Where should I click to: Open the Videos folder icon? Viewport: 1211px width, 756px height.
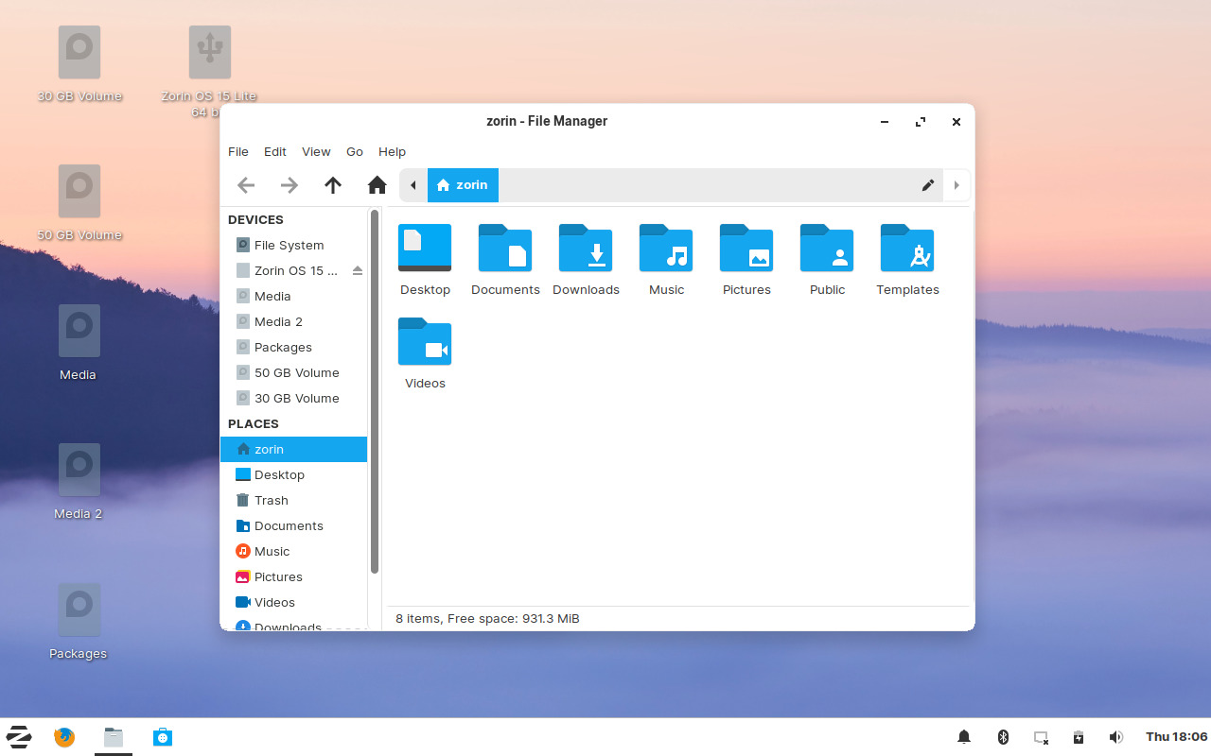[425, 341]
